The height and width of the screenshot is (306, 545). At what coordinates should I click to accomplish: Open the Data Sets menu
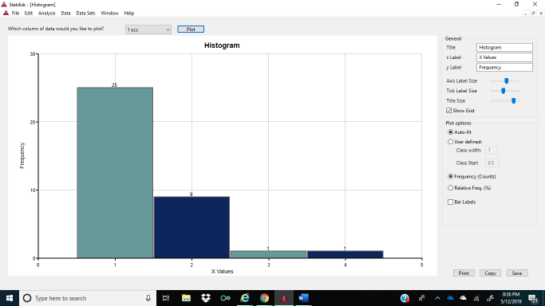point(85,14)
